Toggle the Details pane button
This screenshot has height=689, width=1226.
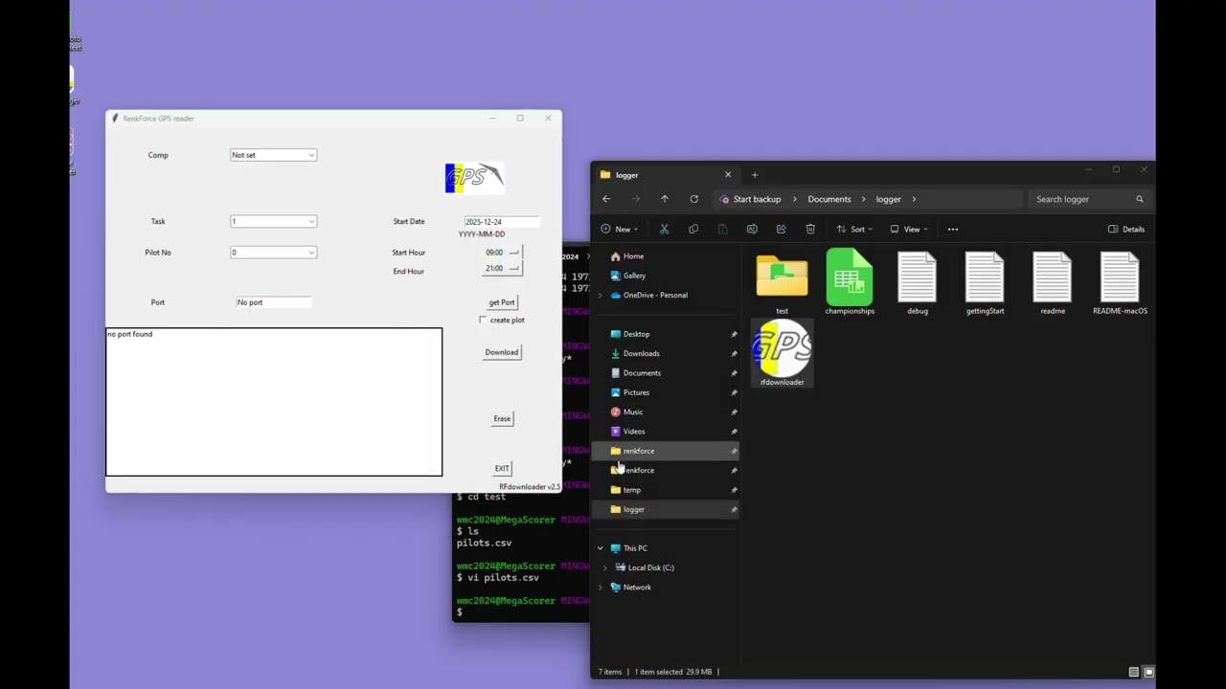1126,229
